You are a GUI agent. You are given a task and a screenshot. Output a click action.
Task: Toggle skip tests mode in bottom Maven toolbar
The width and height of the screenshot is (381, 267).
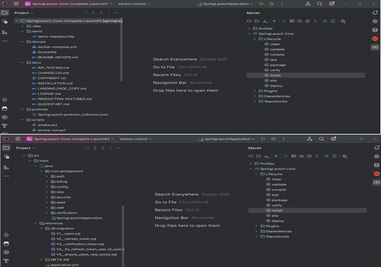pos(309,156)
